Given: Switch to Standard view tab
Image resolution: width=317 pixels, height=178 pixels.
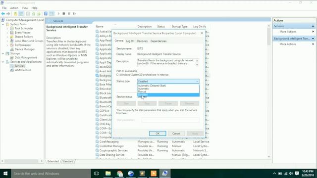Looking at the screenshot, I should click(x=68, y=161).
